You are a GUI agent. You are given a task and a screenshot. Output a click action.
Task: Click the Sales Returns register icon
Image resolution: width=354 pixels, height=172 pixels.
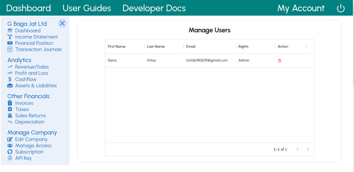[10, 116]
